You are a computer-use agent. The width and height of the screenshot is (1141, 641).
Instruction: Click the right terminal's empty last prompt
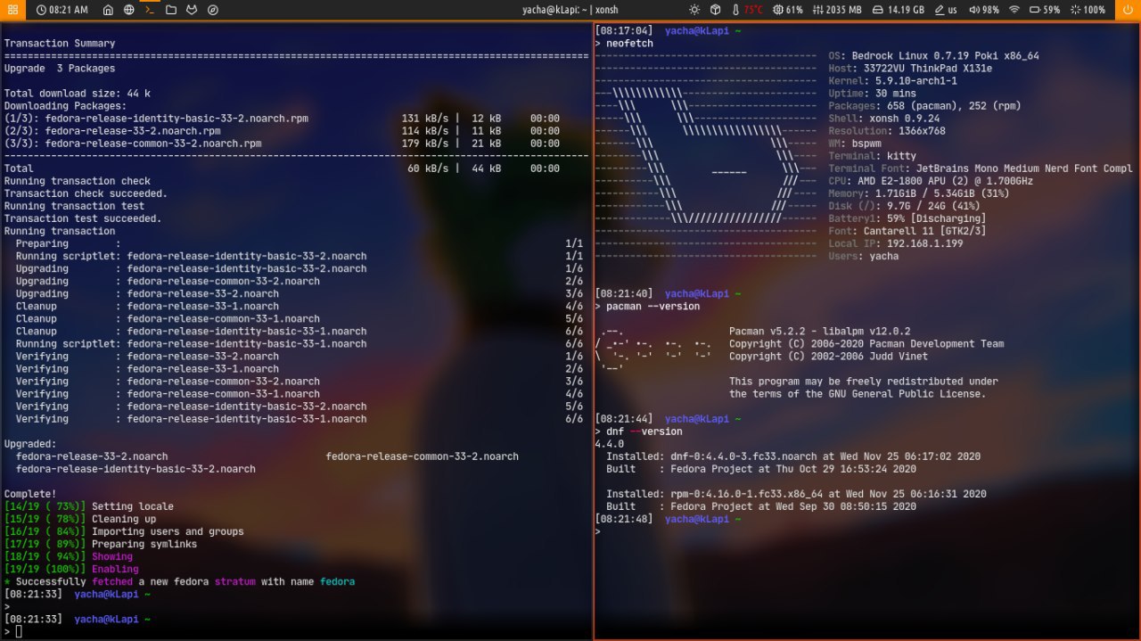[598, 531]
